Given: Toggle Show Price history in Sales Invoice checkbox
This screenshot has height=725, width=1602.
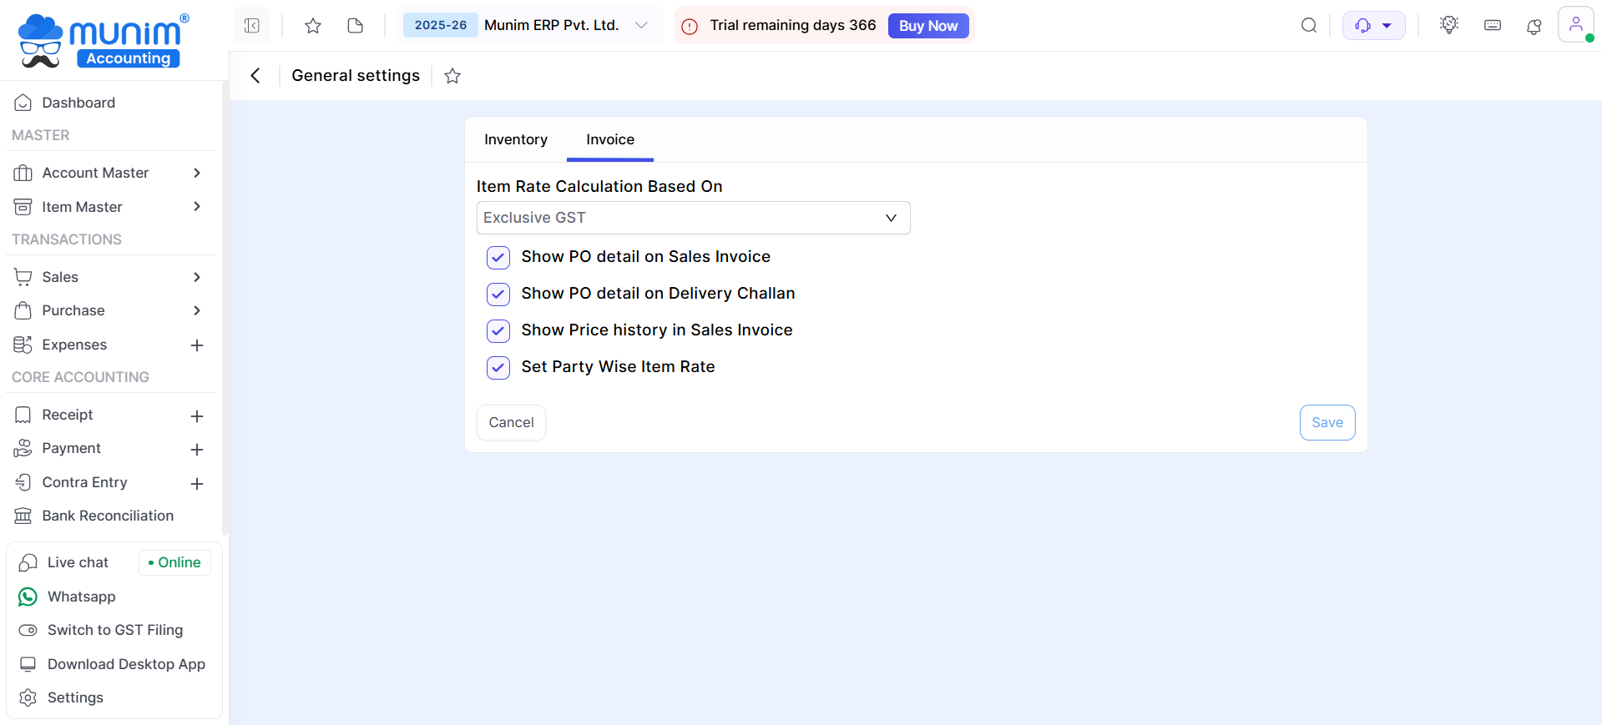Looking at the screenshot, I should pyautogui.click(x=498, y=331).
